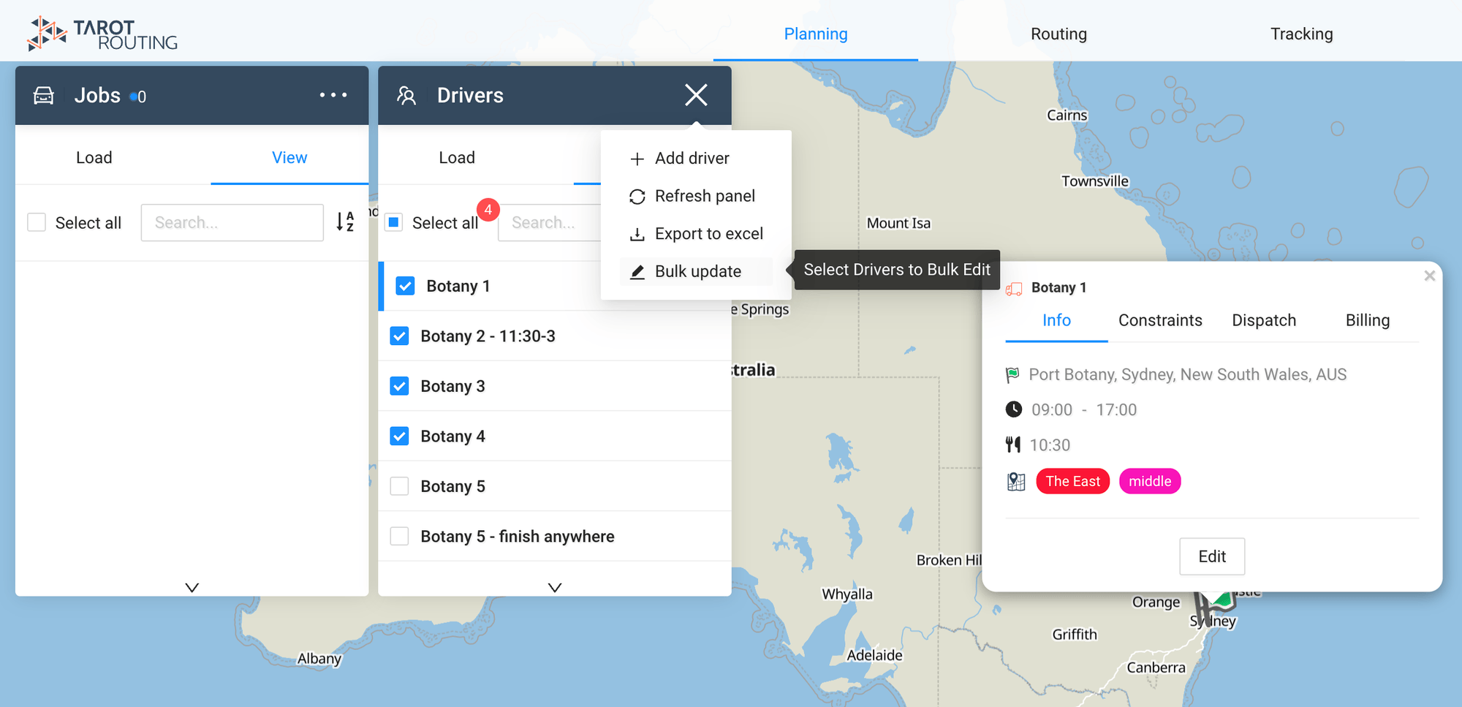Click the A-Z sort icon in Jobs
This screenshot has width=1462, height=707.
pos(345,222)
